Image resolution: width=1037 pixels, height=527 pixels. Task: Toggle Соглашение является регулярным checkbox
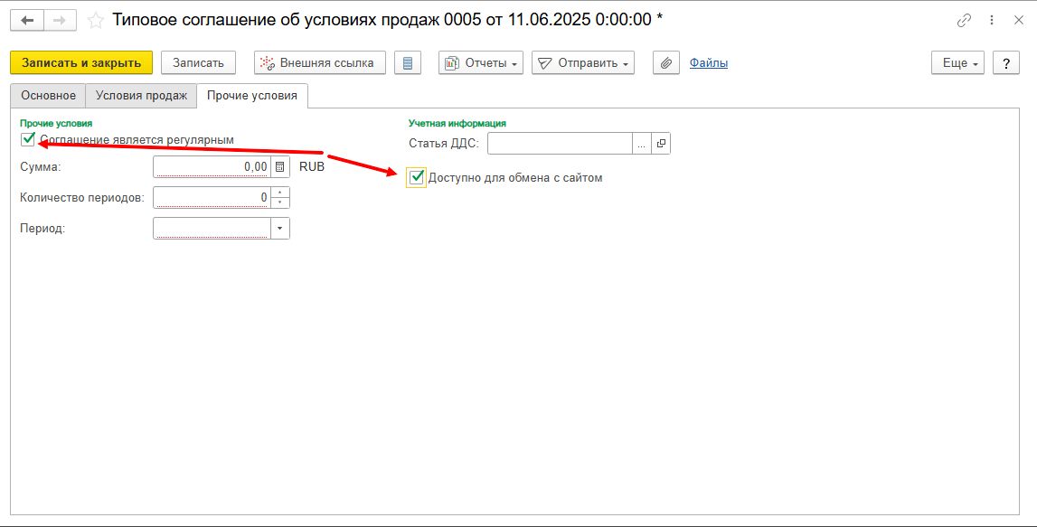click(28, 139)
